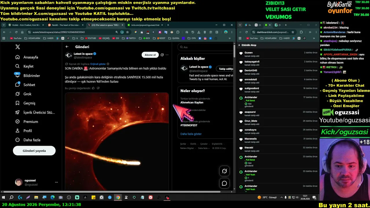
Task: Open Windows taskbar search
Action: (12, 198)
